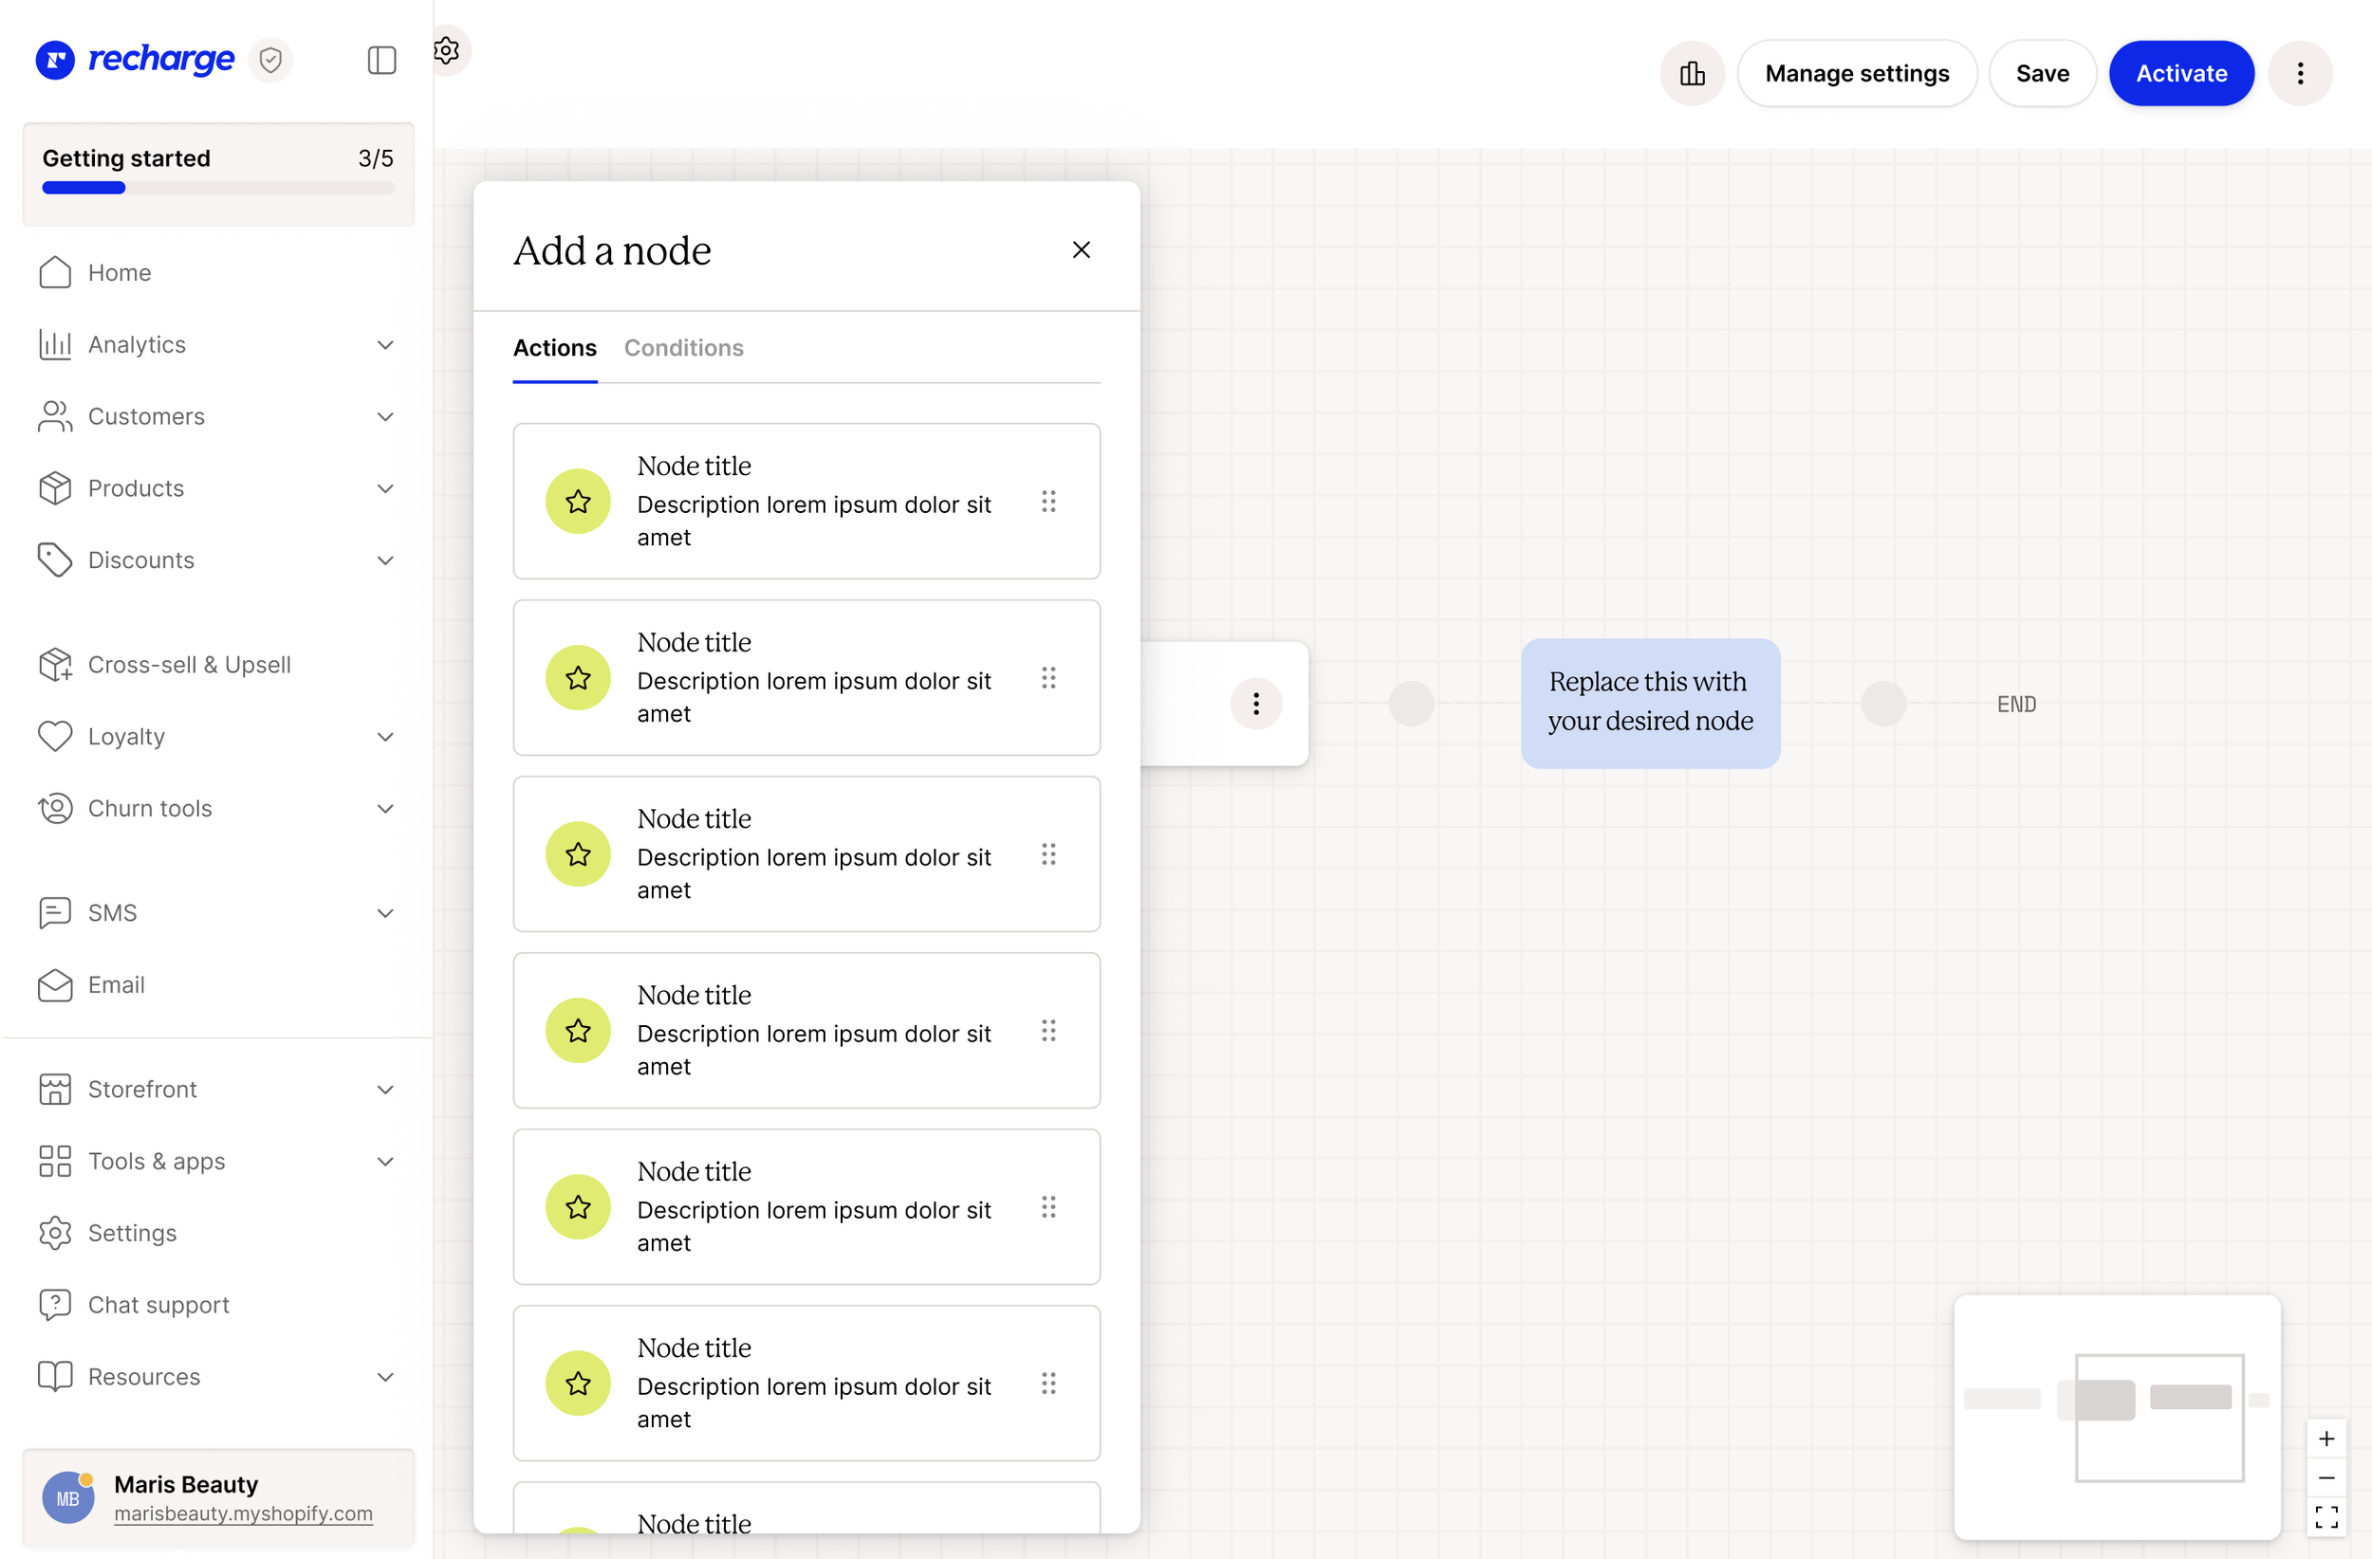2372x1559 pixels.
Task: Click the drag handle on fourth node card
Action: tap(1048, 1030)
